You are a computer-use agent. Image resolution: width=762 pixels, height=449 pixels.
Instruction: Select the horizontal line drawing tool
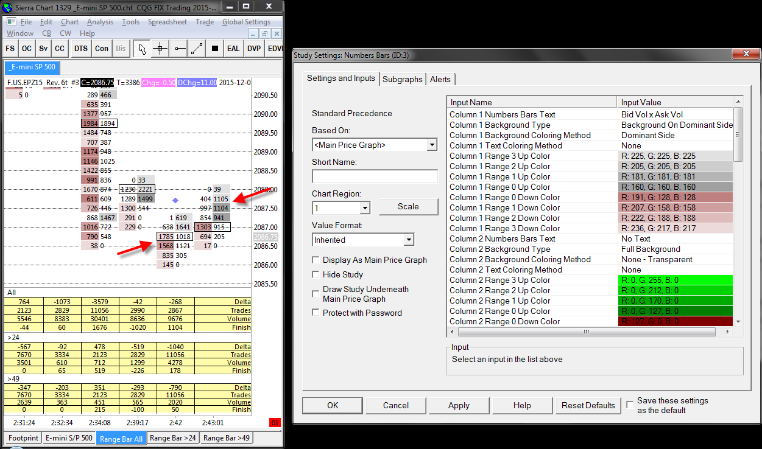coord(179,49)
